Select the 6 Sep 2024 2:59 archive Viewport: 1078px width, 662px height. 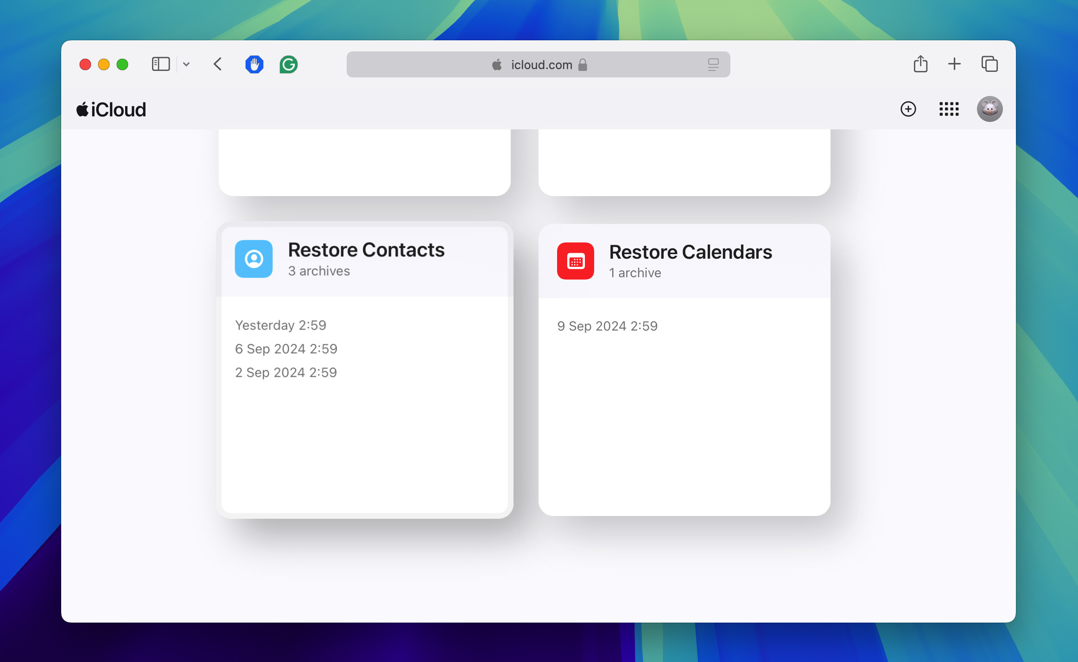286,349
